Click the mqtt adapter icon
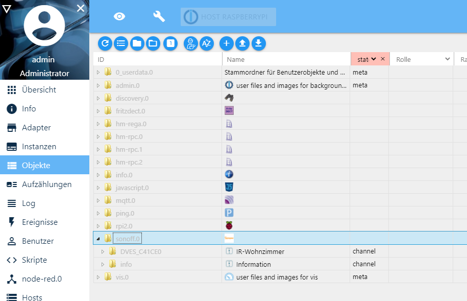The image size is (467, 301). click(229, 200)
